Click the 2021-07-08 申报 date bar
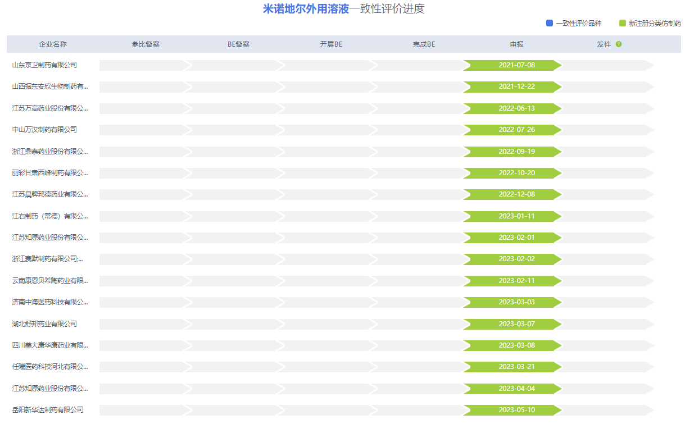The width and height of the screenshot is (685, 424). coord(512,65)
